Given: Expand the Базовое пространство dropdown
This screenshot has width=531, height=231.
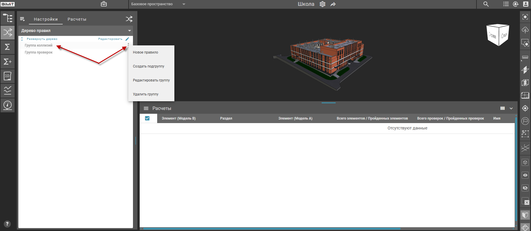Looking at the screenshot, I should pos(184,4).
